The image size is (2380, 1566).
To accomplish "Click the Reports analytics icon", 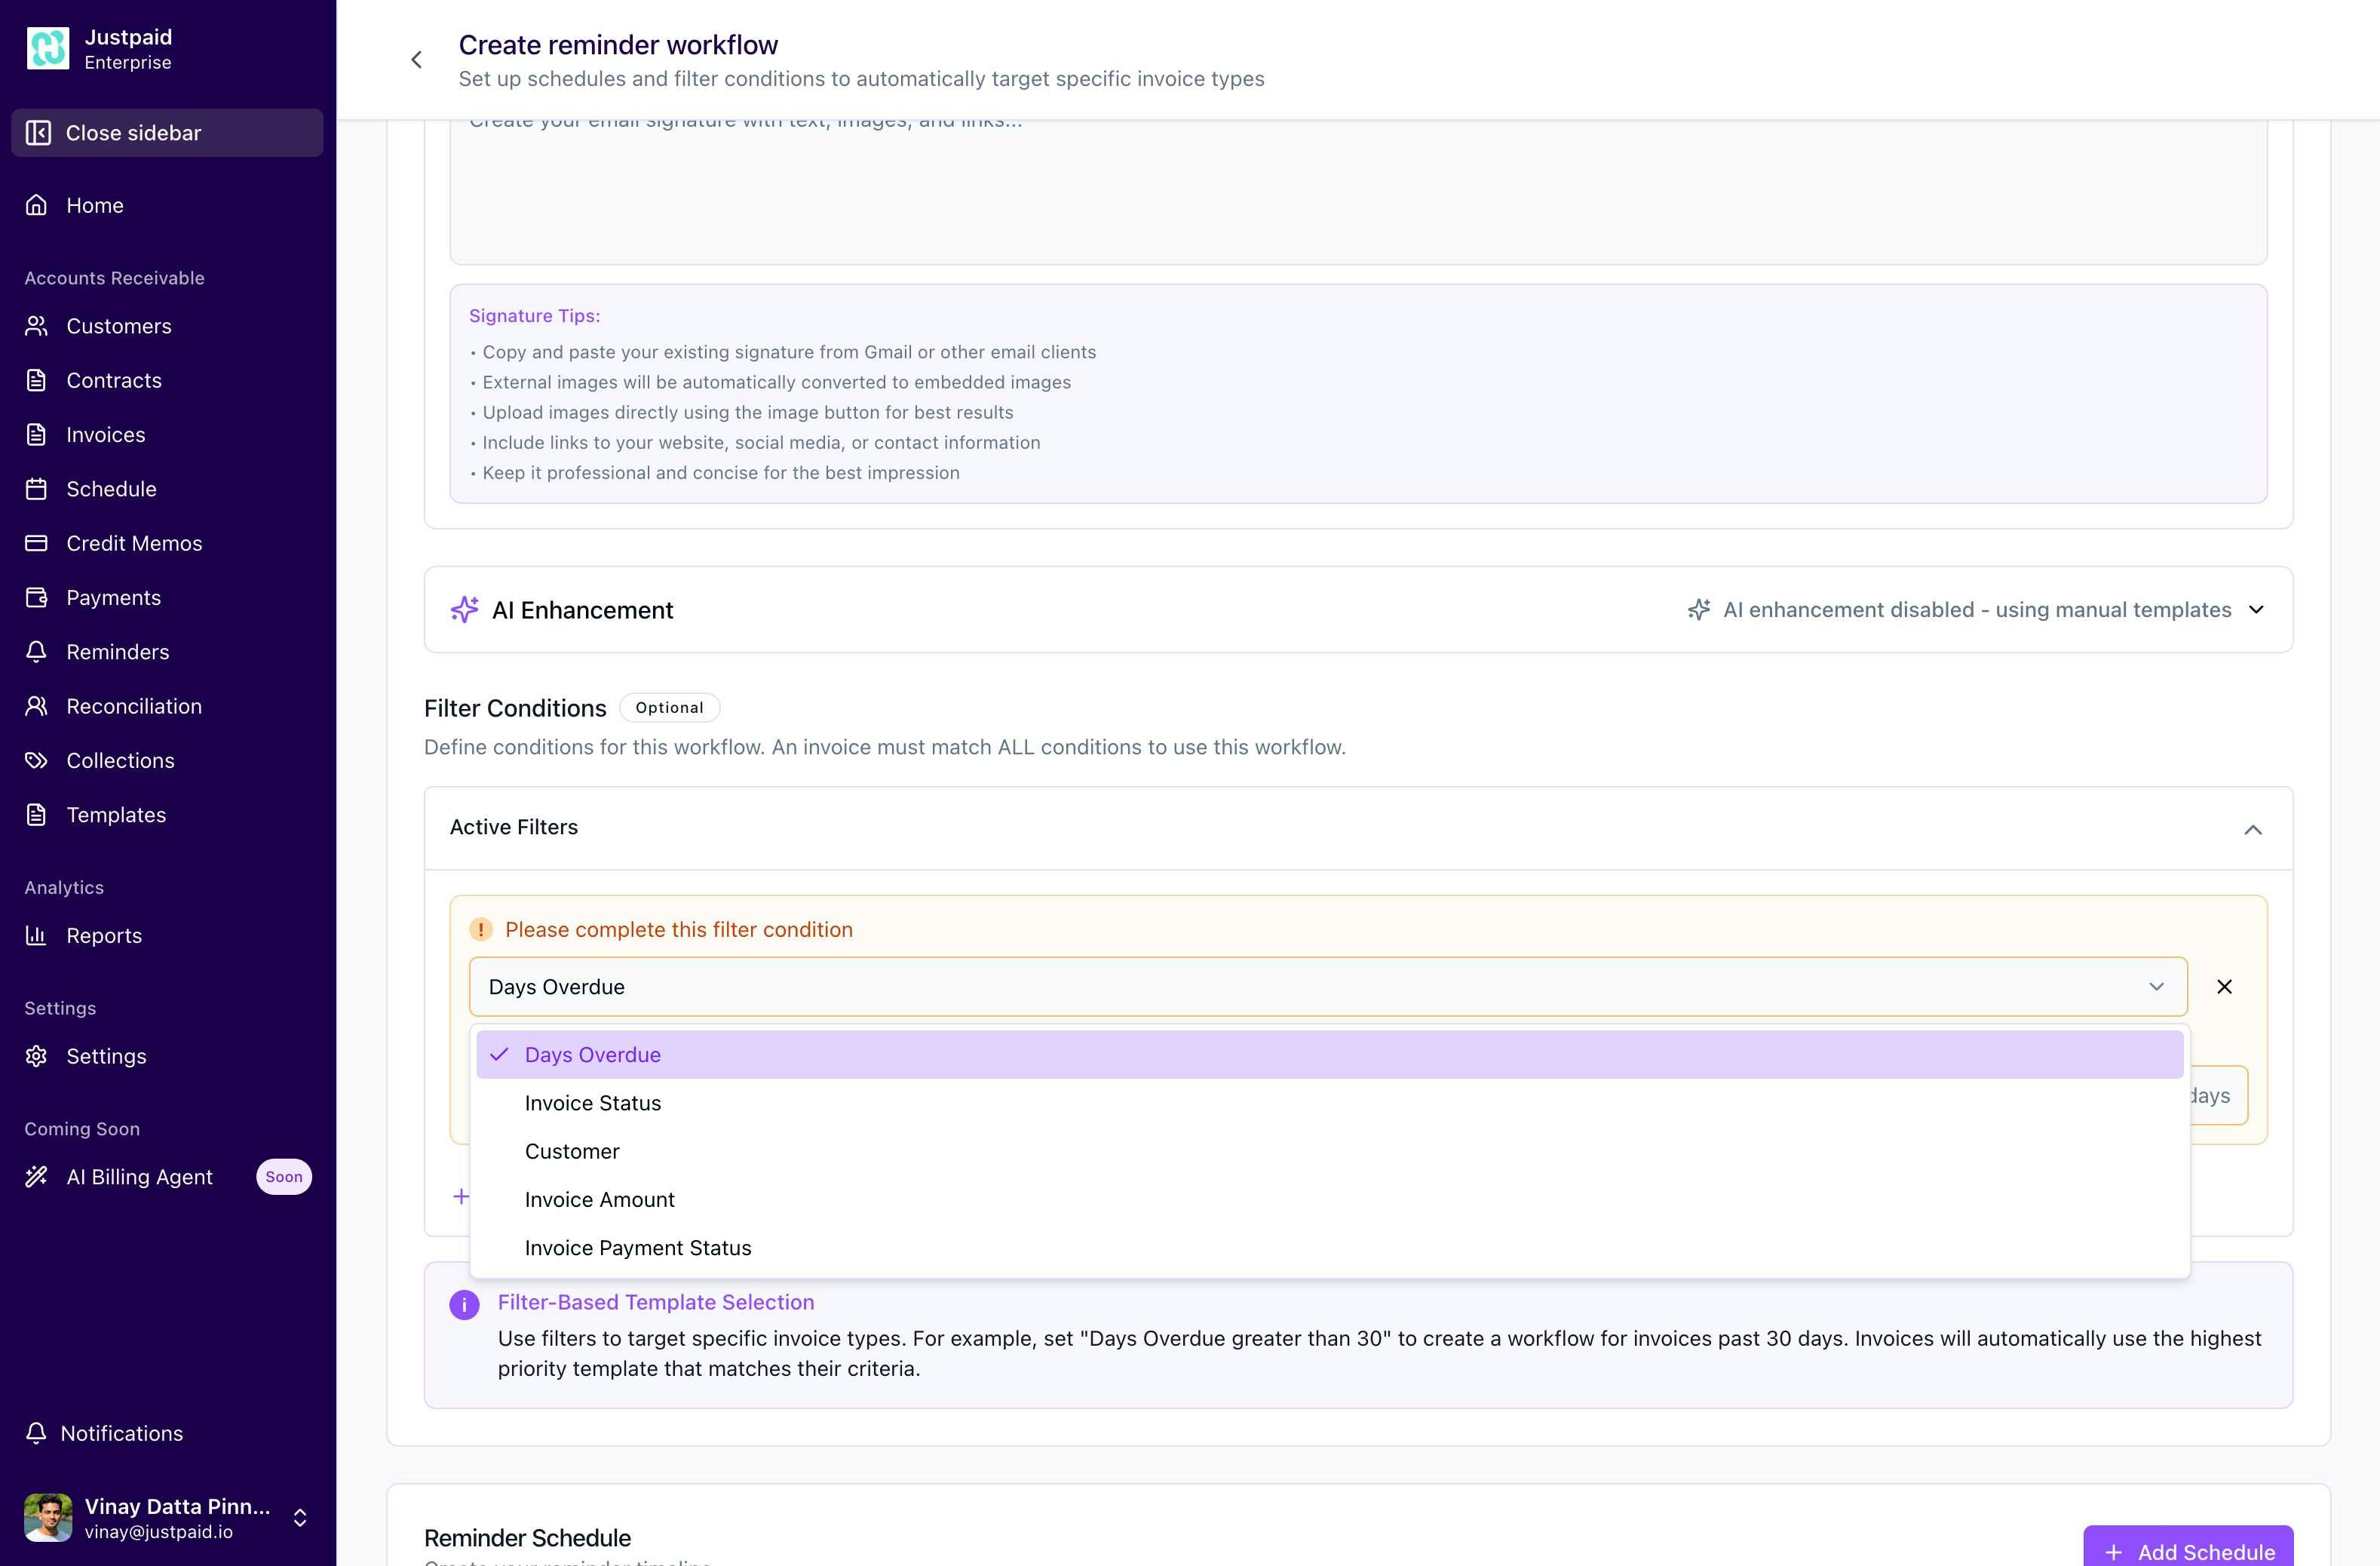I will click(x=37, y=935).
